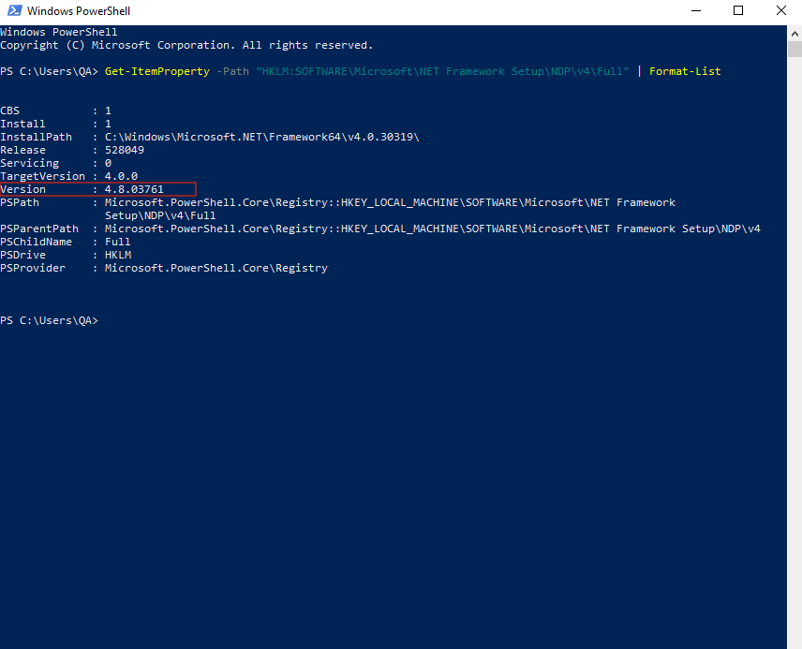Screen dimensions: 802x649
Task: Click the copyright notice line
Action: click(186, 46)
